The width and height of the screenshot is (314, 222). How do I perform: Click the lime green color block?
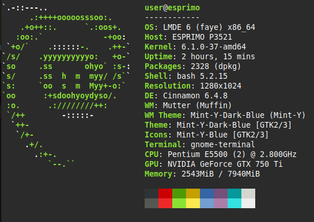[x=179, y=203]
